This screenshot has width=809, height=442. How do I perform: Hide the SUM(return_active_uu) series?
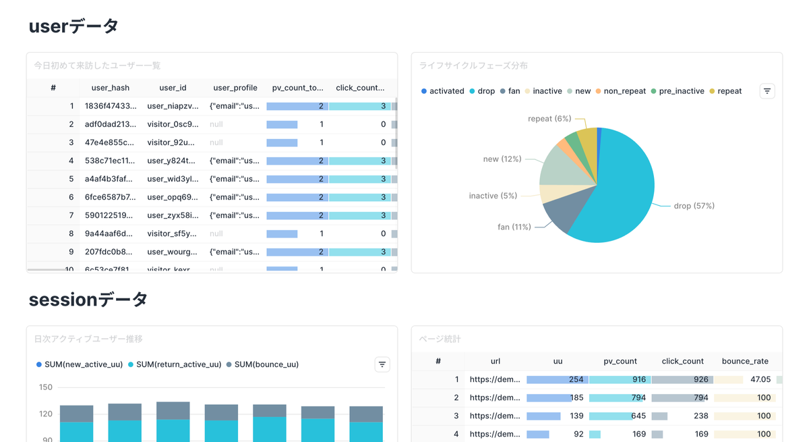(175, 364)
